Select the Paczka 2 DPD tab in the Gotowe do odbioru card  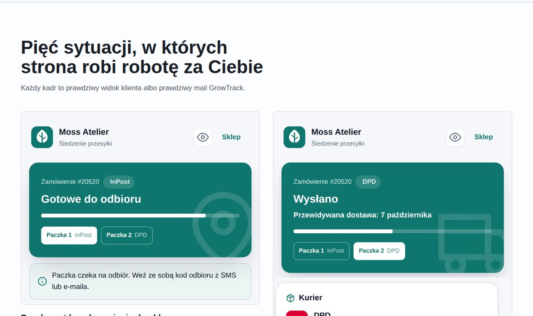point(127,235)
